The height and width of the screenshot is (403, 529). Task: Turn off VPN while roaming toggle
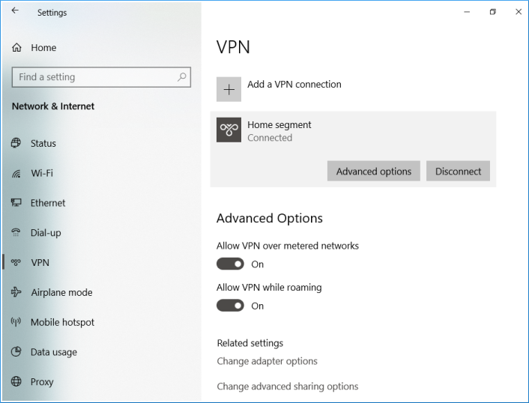point(230,306)
